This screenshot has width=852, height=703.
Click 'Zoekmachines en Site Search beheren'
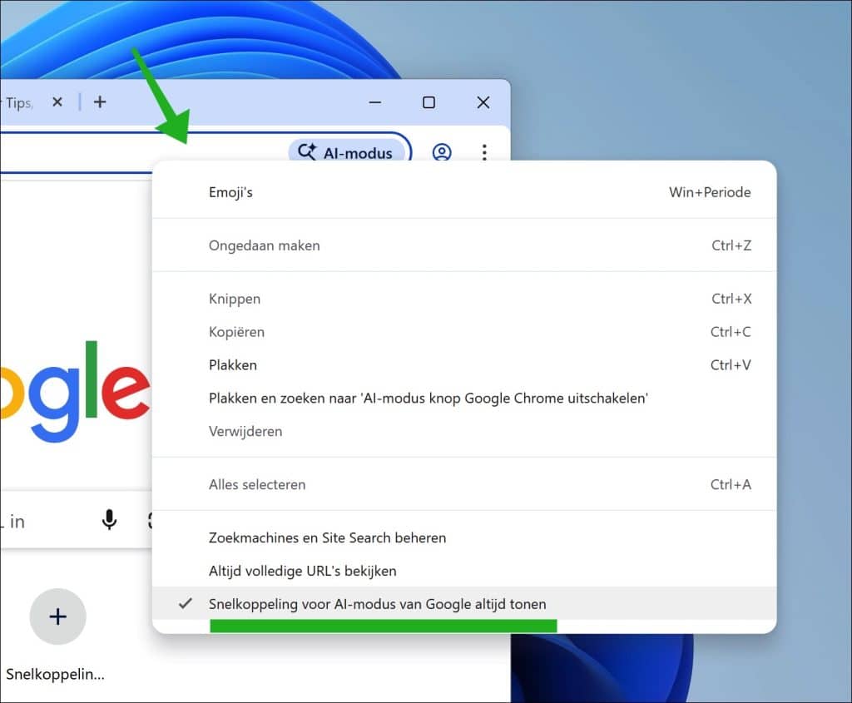click(x=328, y=537)
